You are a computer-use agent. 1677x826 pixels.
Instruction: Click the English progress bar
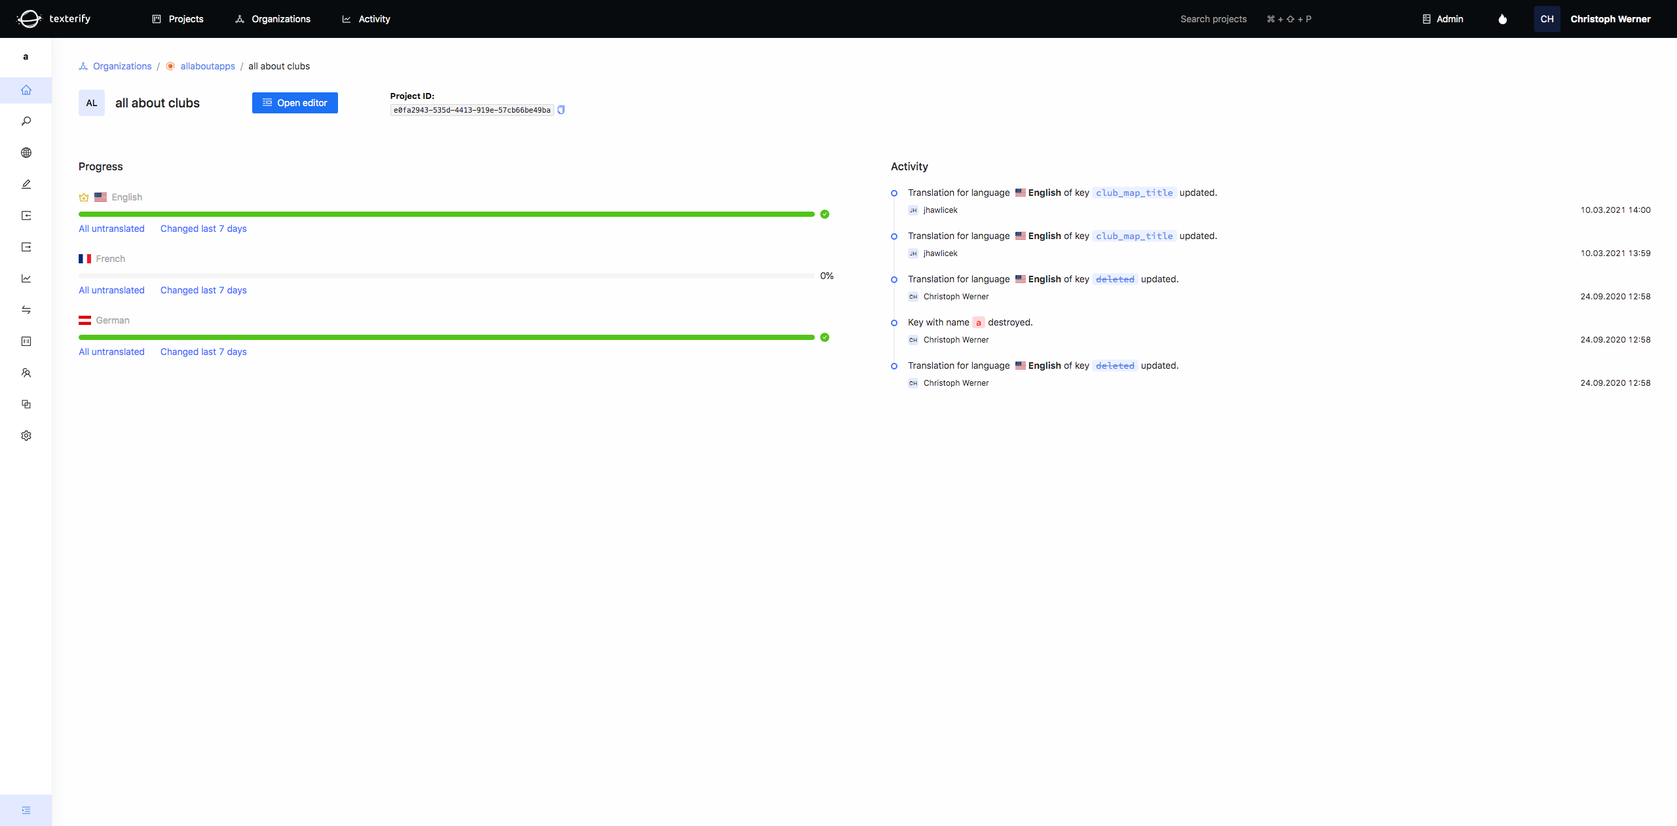click(447, 214)
